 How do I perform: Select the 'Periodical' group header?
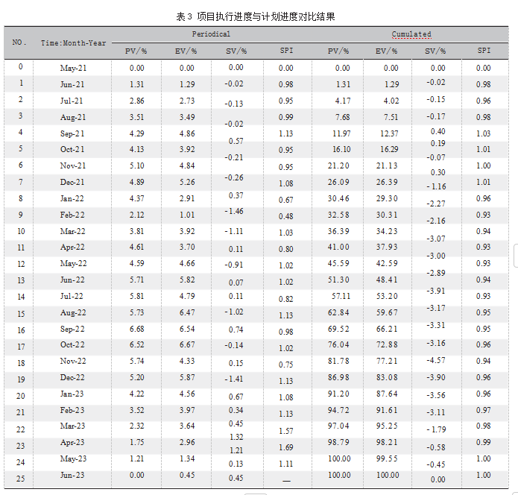(211, 34)
